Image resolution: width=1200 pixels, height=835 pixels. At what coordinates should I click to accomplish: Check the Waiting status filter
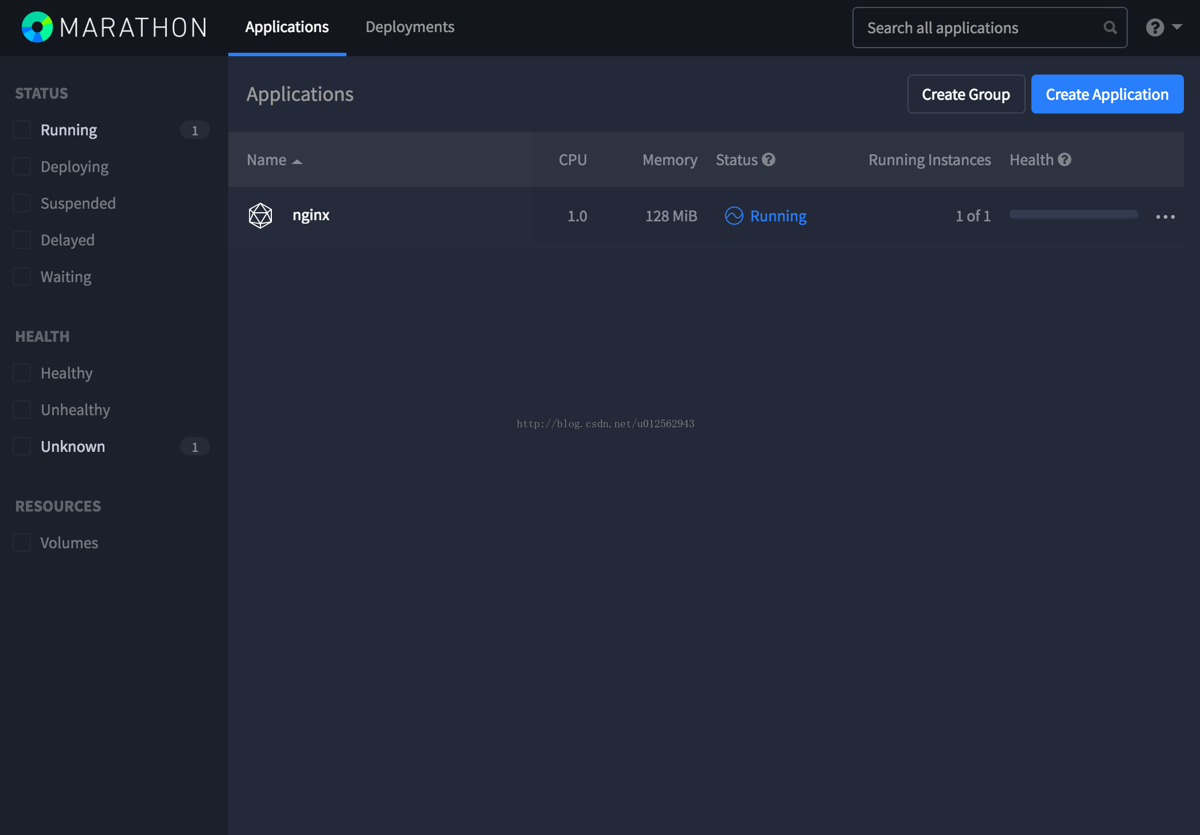[22, 276]
